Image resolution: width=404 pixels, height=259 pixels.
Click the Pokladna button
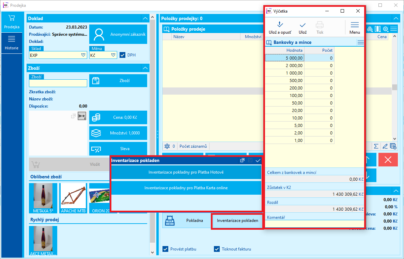pyautogui.click(x=187, y=221)
